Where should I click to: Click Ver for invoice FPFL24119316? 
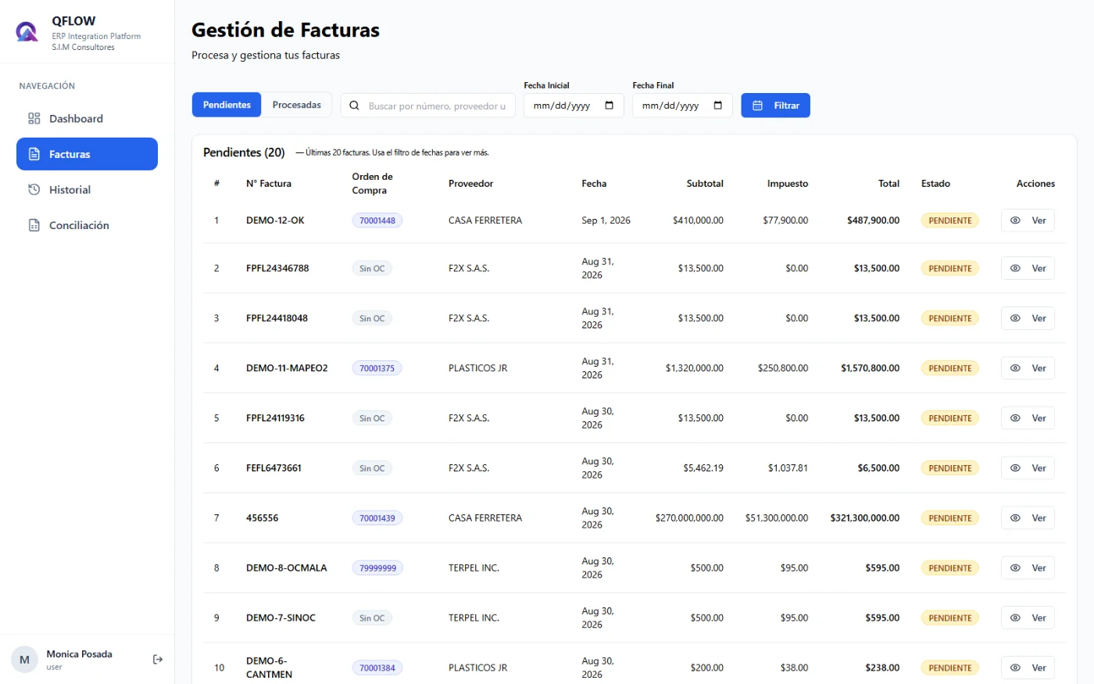[1028, 418]
